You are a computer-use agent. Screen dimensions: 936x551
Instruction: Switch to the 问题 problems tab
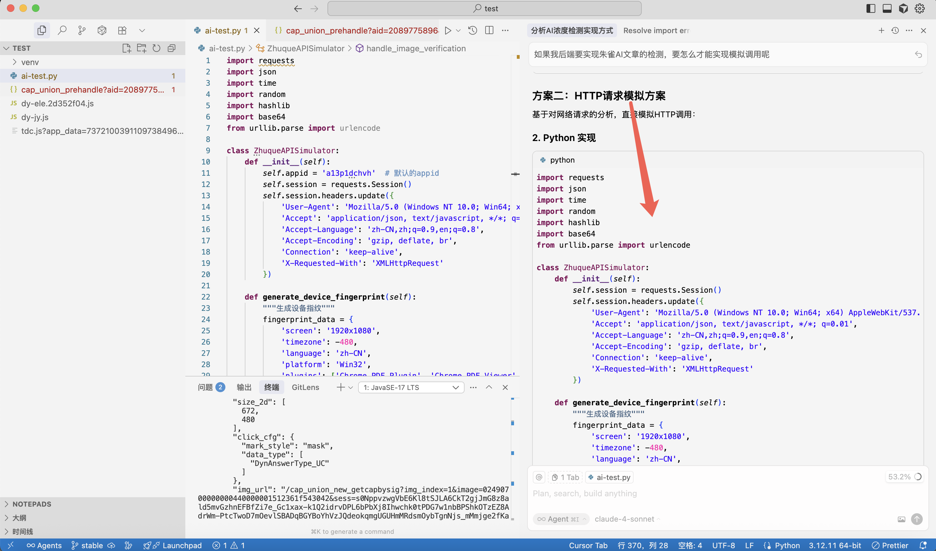coord(205,387)
